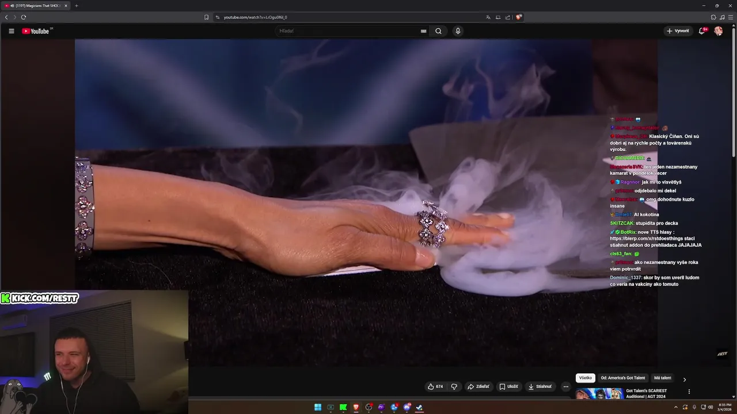Click the Vytvoriť create button

point(678,31)
